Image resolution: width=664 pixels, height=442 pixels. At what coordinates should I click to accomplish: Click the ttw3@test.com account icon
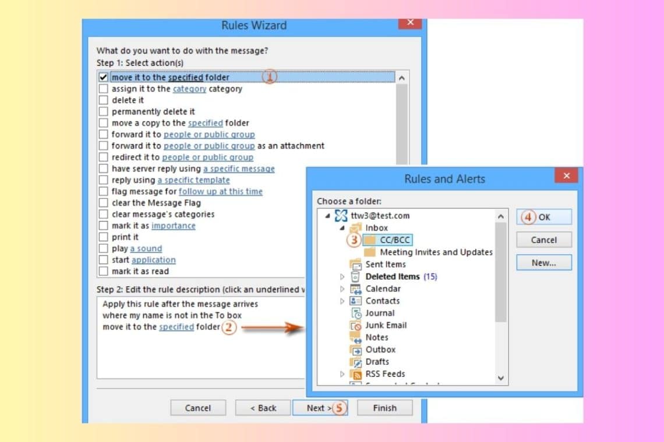tap(341, 215)
